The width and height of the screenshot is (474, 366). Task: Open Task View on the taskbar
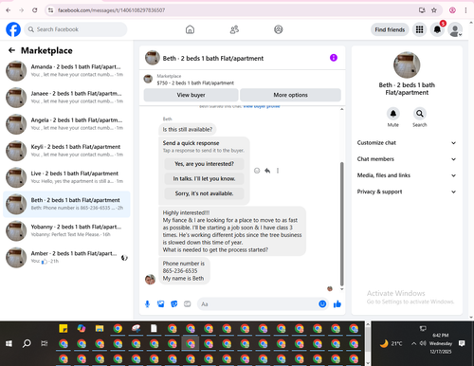coord(45,343)
